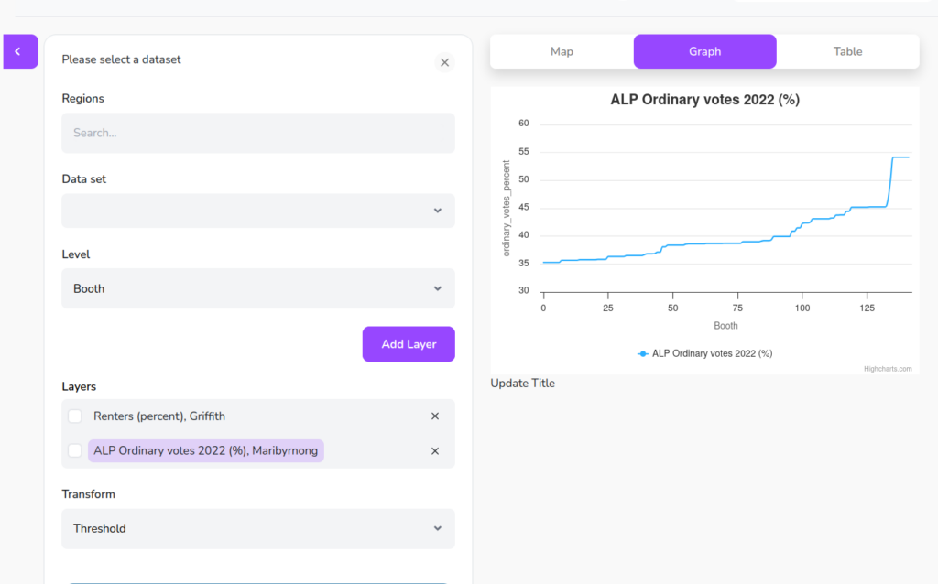The image size is (938, 584).
Task: Click in the Regions search field
Action: tap(258, 133)
